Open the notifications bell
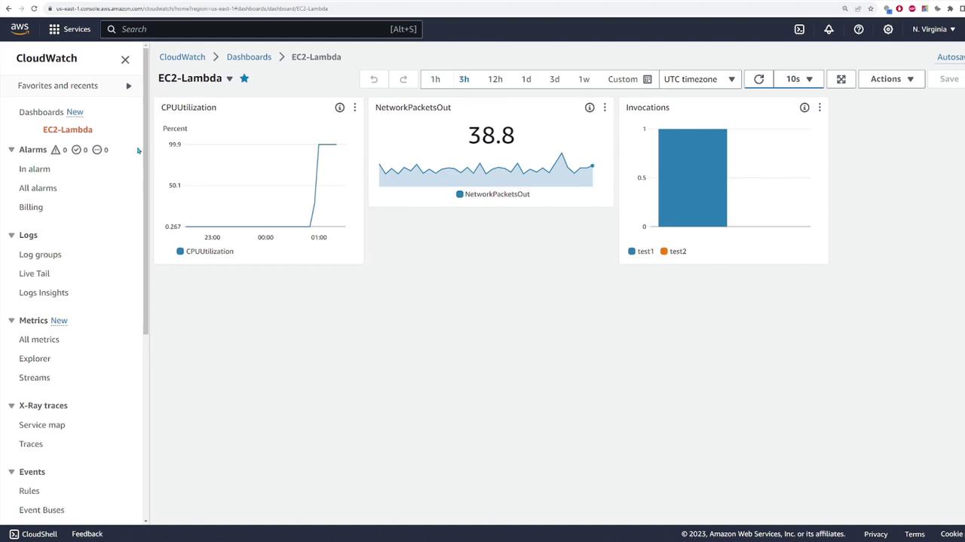 point(829,29)
